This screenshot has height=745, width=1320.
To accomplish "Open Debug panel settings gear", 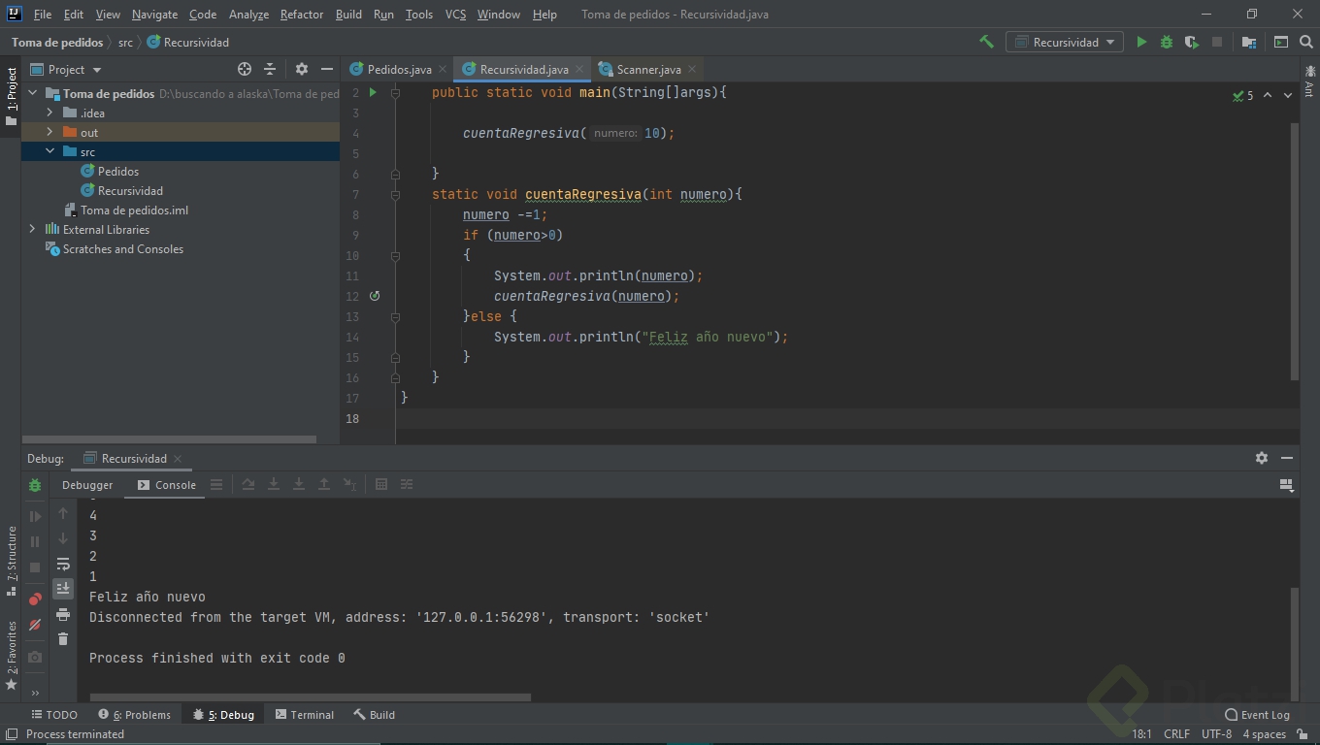I will tap(1262, 458).
